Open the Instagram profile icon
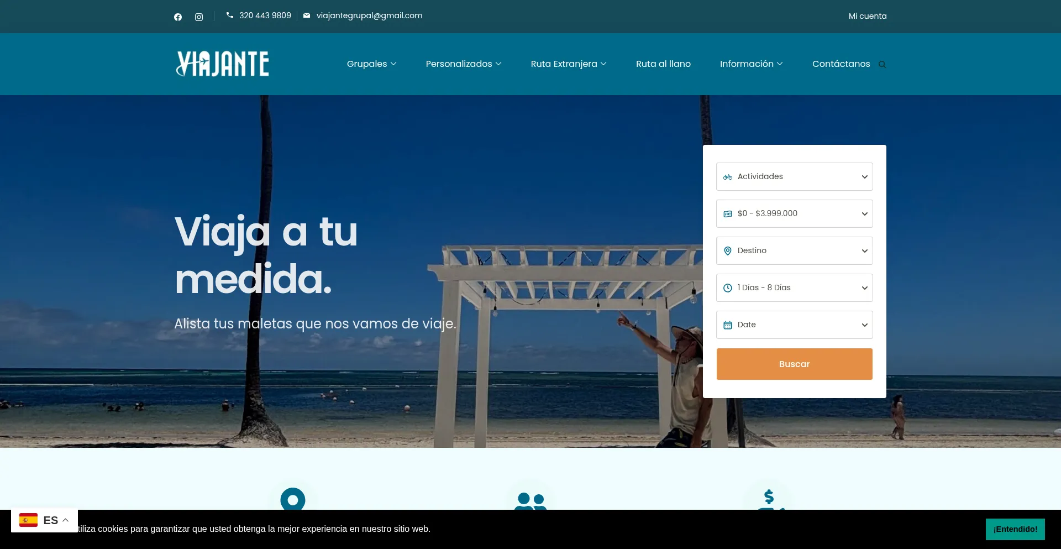 (x=199, y=17)
